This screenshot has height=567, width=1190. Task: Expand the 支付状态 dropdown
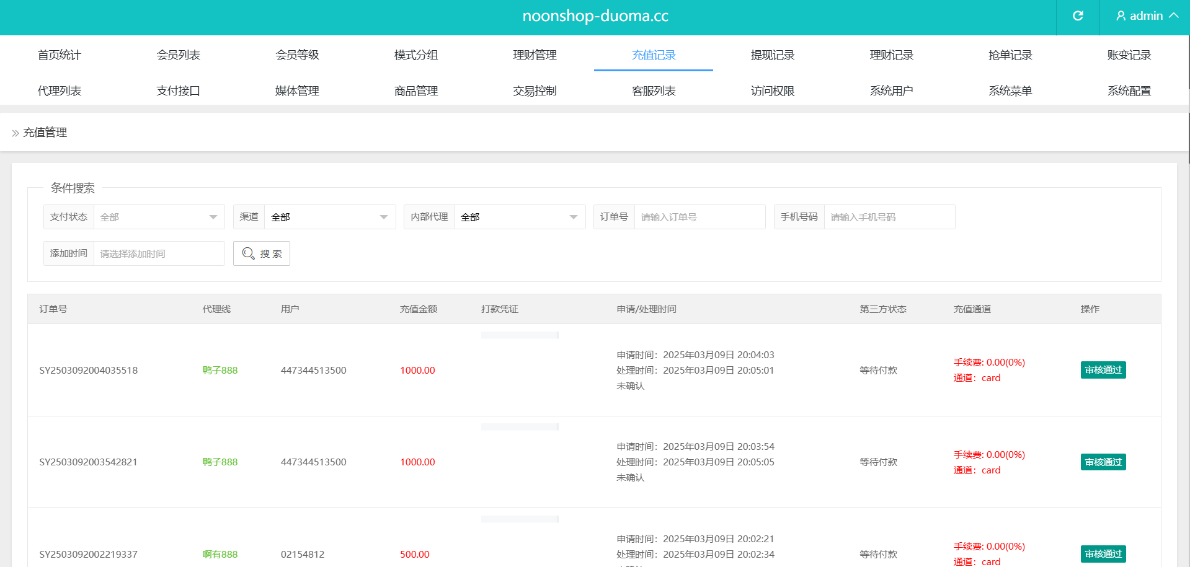(159, 217)
